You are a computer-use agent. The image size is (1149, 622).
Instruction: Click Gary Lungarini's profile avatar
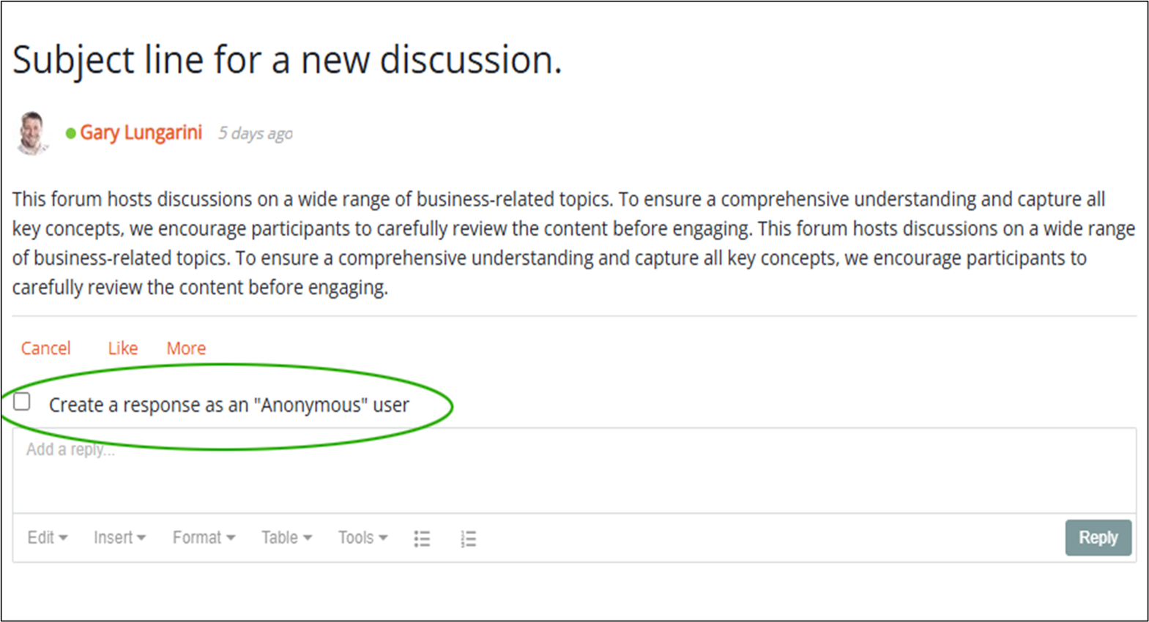click(31, 133)
